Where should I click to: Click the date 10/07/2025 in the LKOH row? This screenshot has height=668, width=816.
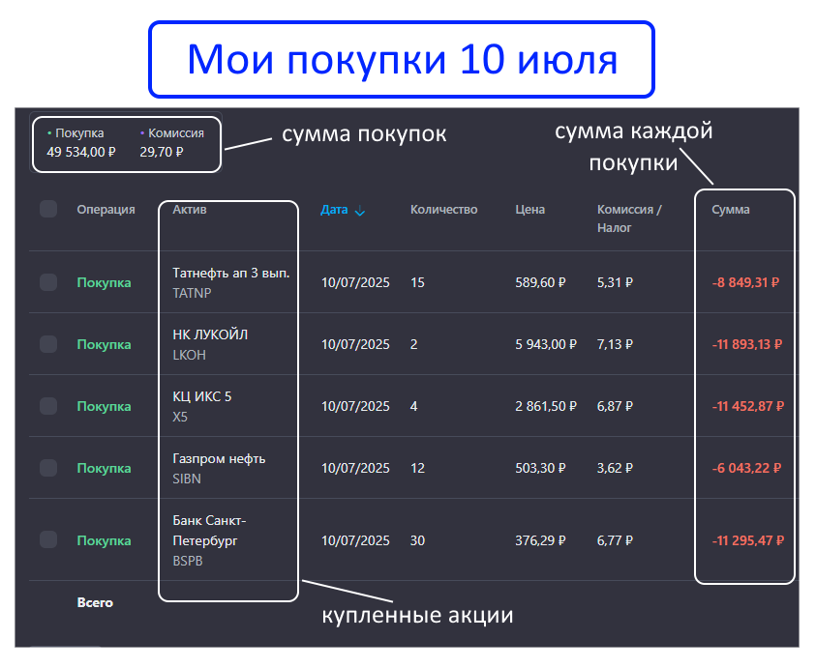click(x=355, y=344)
